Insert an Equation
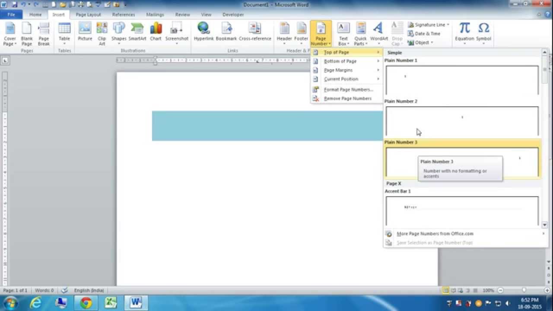553x311 pixels. coord(464,34)
